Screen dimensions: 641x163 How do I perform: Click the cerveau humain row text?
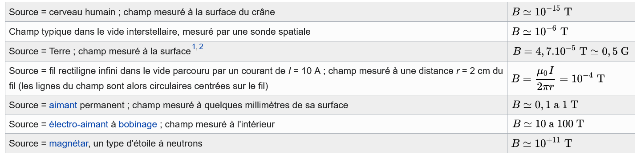[142, 12]
